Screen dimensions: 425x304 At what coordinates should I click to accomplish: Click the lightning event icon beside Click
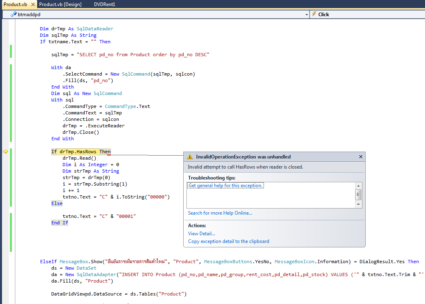pyautogui.click(x=314, y=14)
